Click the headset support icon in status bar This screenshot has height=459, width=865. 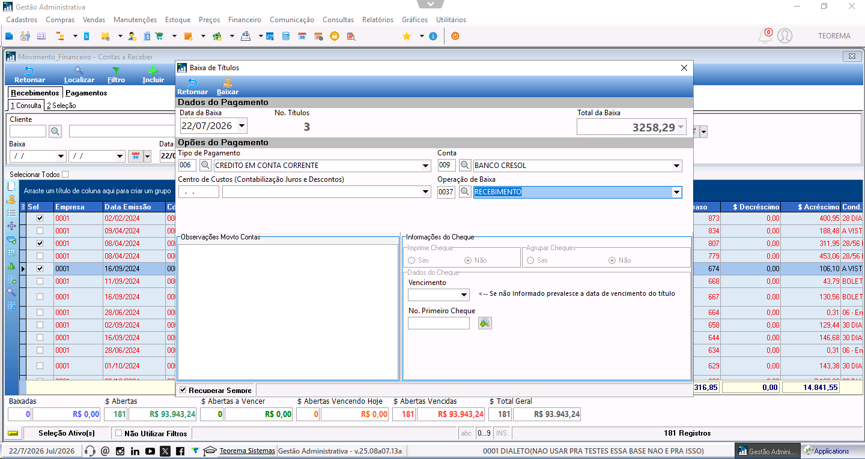tap(90, 451)
